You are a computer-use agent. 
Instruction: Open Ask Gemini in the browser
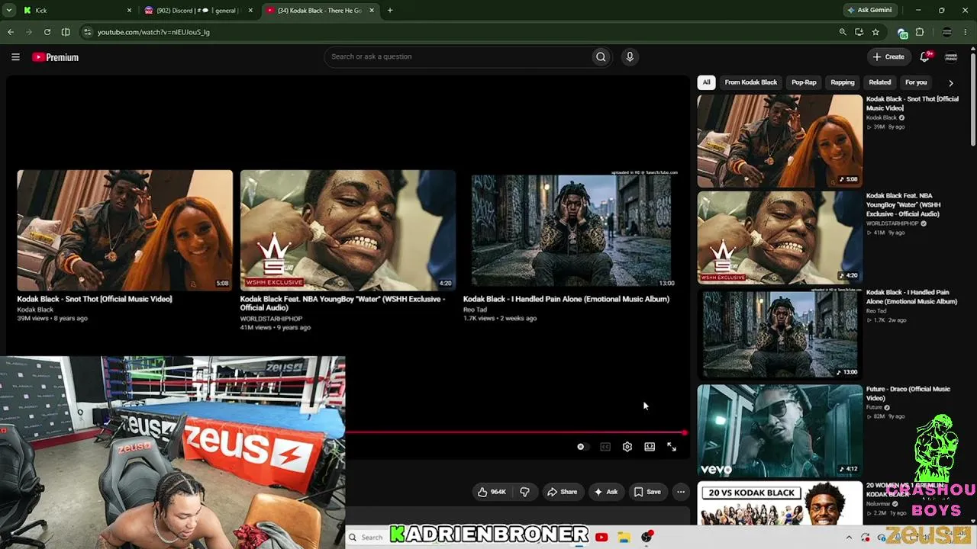point(869,11)
